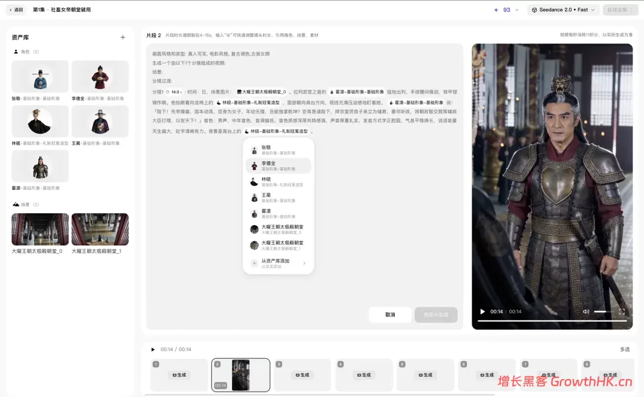Click the 返回 back link
The width and height of the screenshot is (644, 397).
17,10
